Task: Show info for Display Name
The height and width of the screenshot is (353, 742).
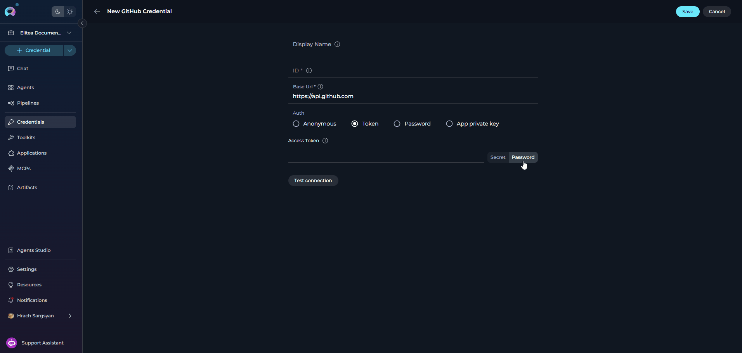Action: (337, 44)
